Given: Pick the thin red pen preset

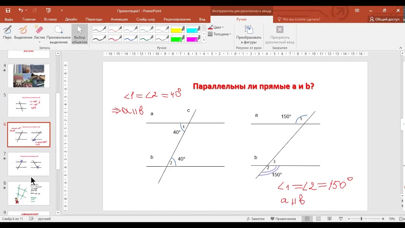Looking at the screenshot, I should click(x=115, y=30).
